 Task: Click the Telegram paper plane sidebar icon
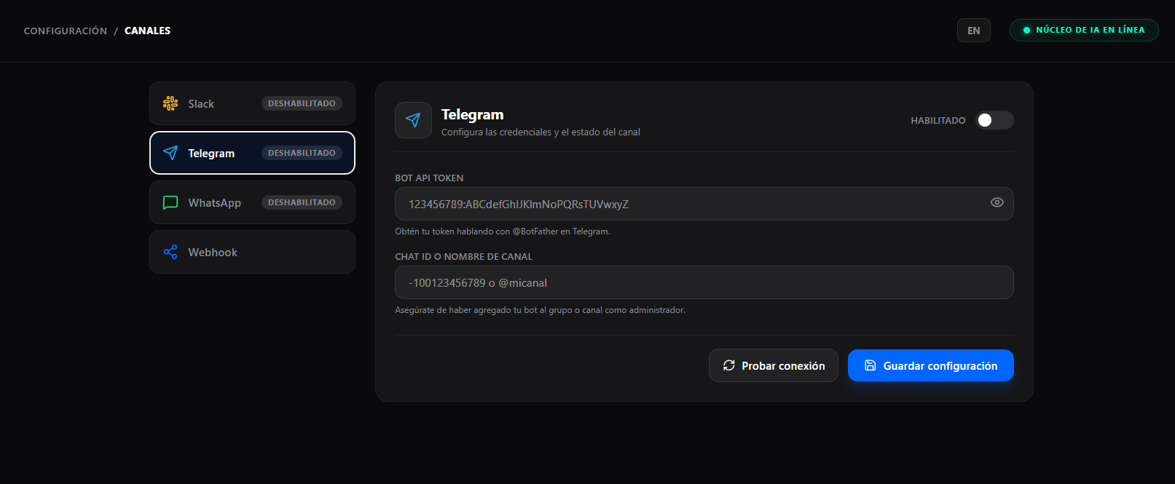click(x=170, y=153)
